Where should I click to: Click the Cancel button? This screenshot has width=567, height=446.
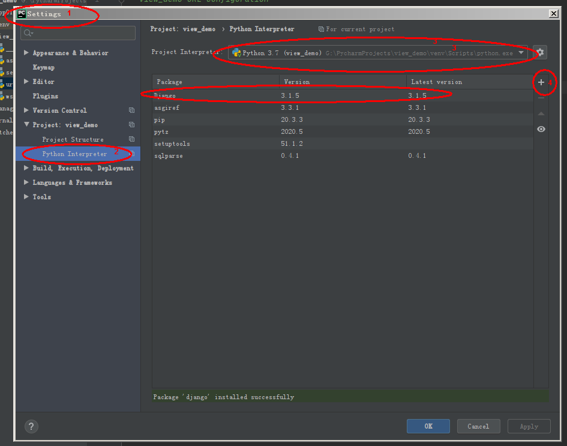pos(478,426)
